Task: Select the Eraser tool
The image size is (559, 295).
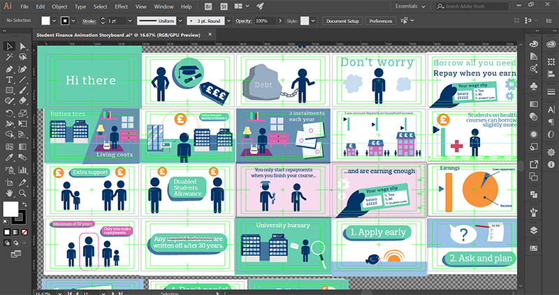Action: tap(22, 101)
